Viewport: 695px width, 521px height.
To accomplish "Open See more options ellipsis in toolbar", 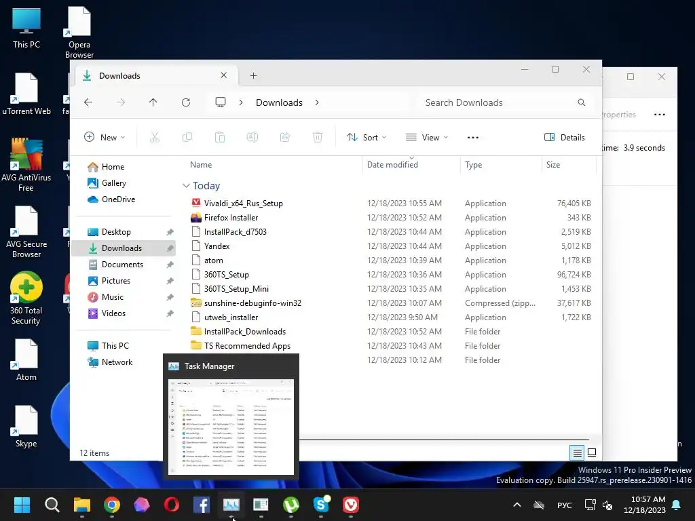I will click(x=473, y=137).
